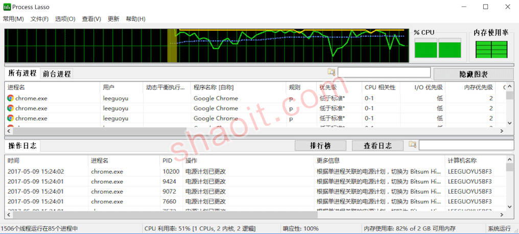Image resolution: width=519 pixels, height=234 pixels.
Task: Click the 1506个线程 status bar entry
Action: 39,229
